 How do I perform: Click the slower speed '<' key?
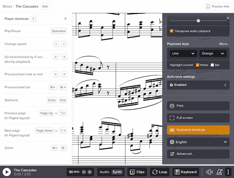coord(56,44)
